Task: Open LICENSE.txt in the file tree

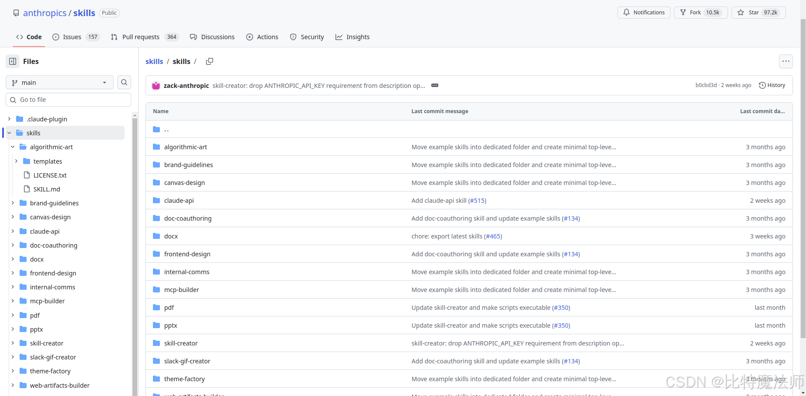Action: click(x=50, y=175)
